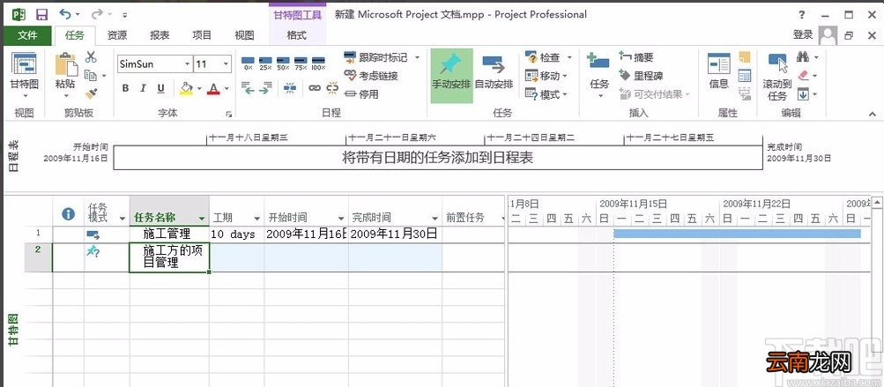Mark task 25% complete
Viewport: 884px width, 387px height.
pos(265,63)
